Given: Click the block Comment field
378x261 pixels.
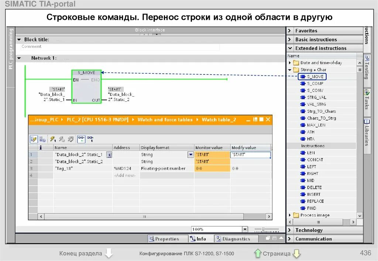Looking at the screenshot, I should coord(120,47).
